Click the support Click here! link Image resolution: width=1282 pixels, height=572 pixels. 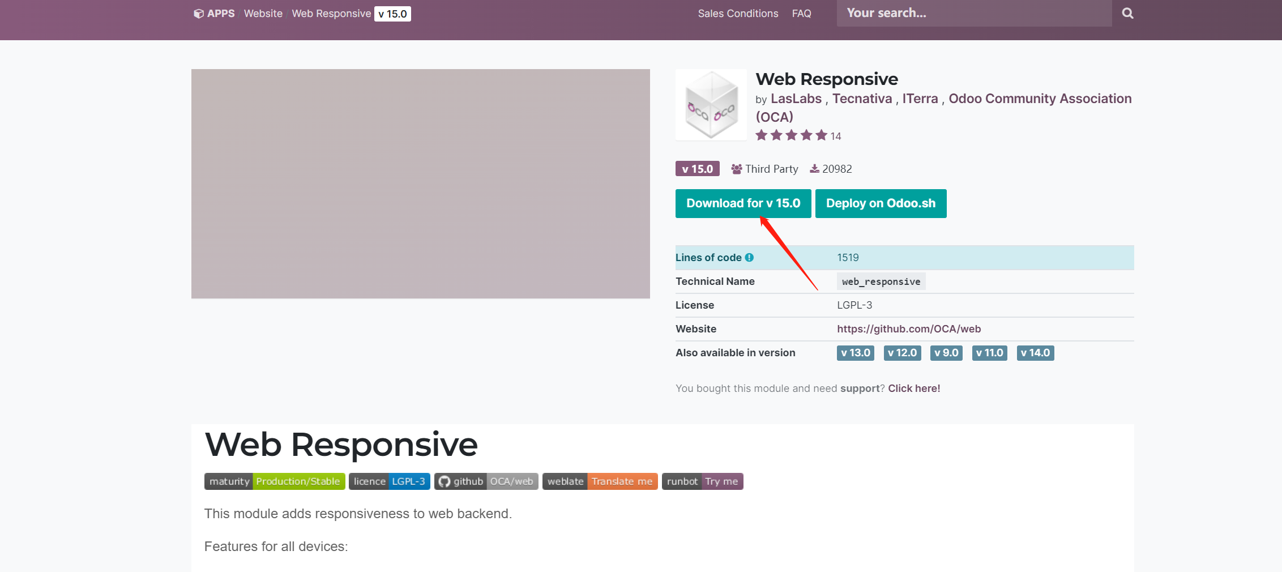click(x=914, y=389)
